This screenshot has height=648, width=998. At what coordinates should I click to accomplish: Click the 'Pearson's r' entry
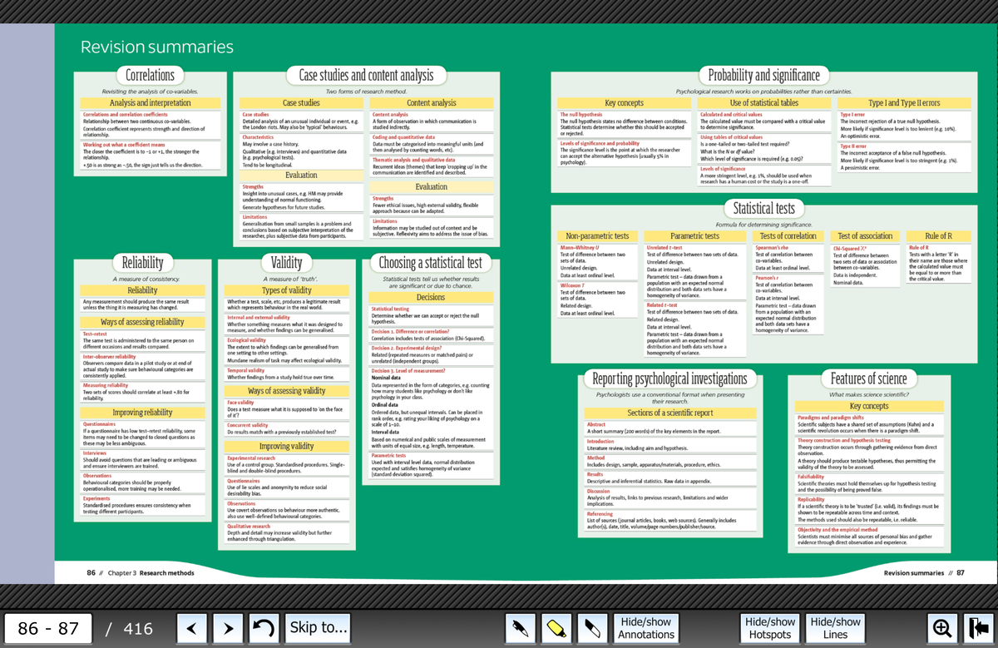point(766,279)
